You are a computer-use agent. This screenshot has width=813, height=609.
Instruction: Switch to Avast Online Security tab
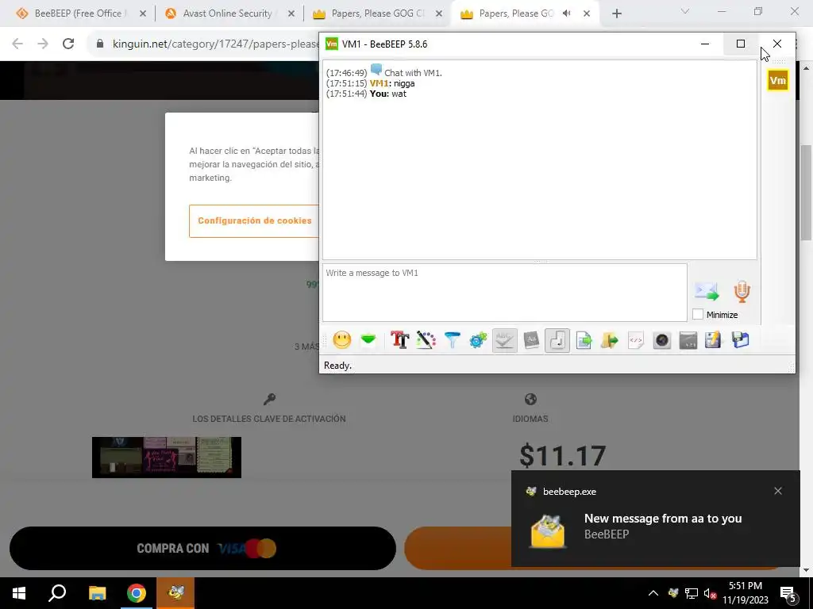click(227, 13)
